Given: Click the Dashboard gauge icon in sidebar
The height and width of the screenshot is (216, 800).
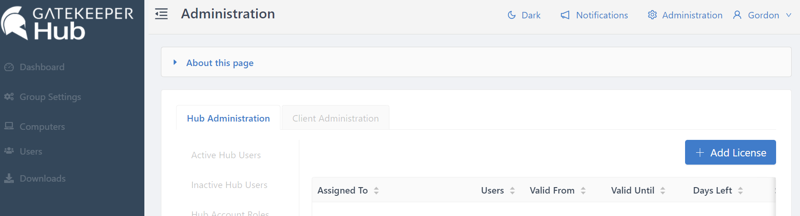Looking at the screenshot, I should [9, 67].
